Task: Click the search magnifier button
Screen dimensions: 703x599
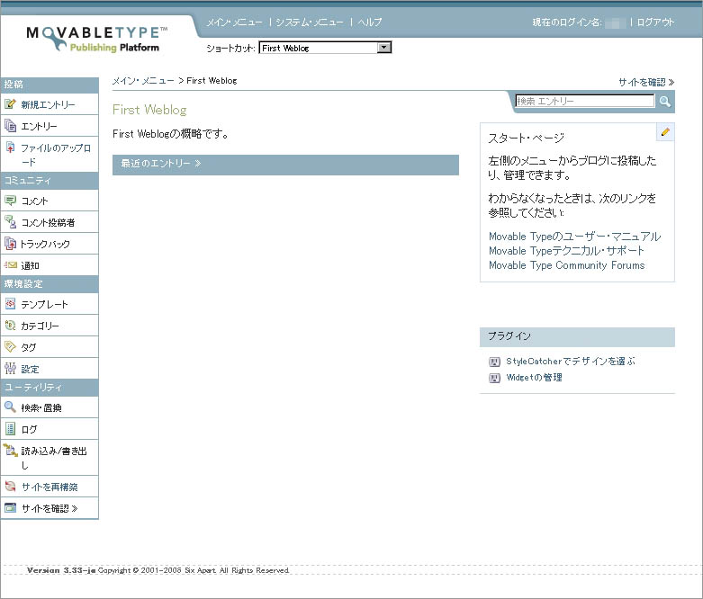Action: coord(665,102)
